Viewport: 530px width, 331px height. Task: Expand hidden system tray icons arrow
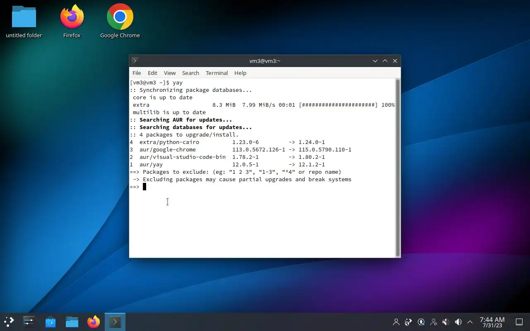click(470, 322)
